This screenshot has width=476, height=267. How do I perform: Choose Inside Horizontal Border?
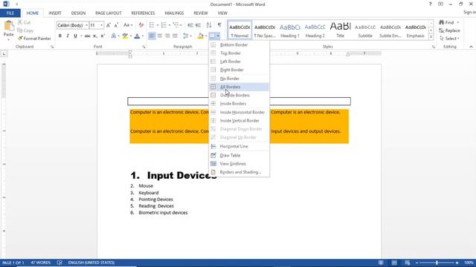[239, 112]
